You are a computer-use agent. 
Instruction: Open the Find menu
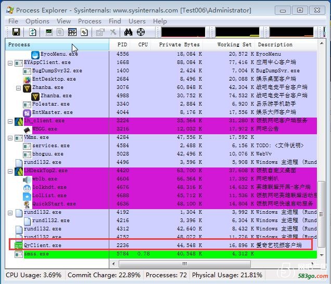pyautogui.click(x=115, y=21)
